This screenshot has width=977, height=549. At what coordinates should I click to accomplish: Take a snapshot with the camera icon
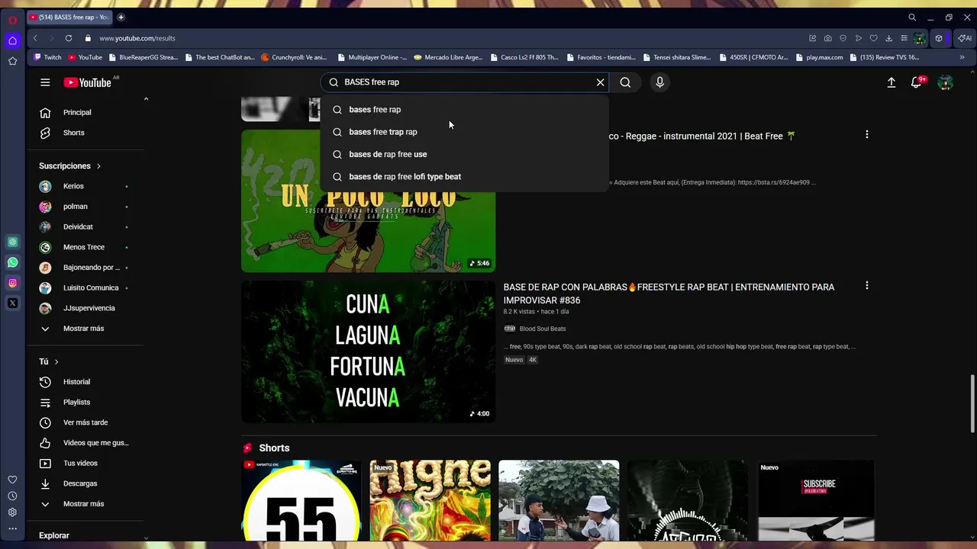[x=827, y=38]
